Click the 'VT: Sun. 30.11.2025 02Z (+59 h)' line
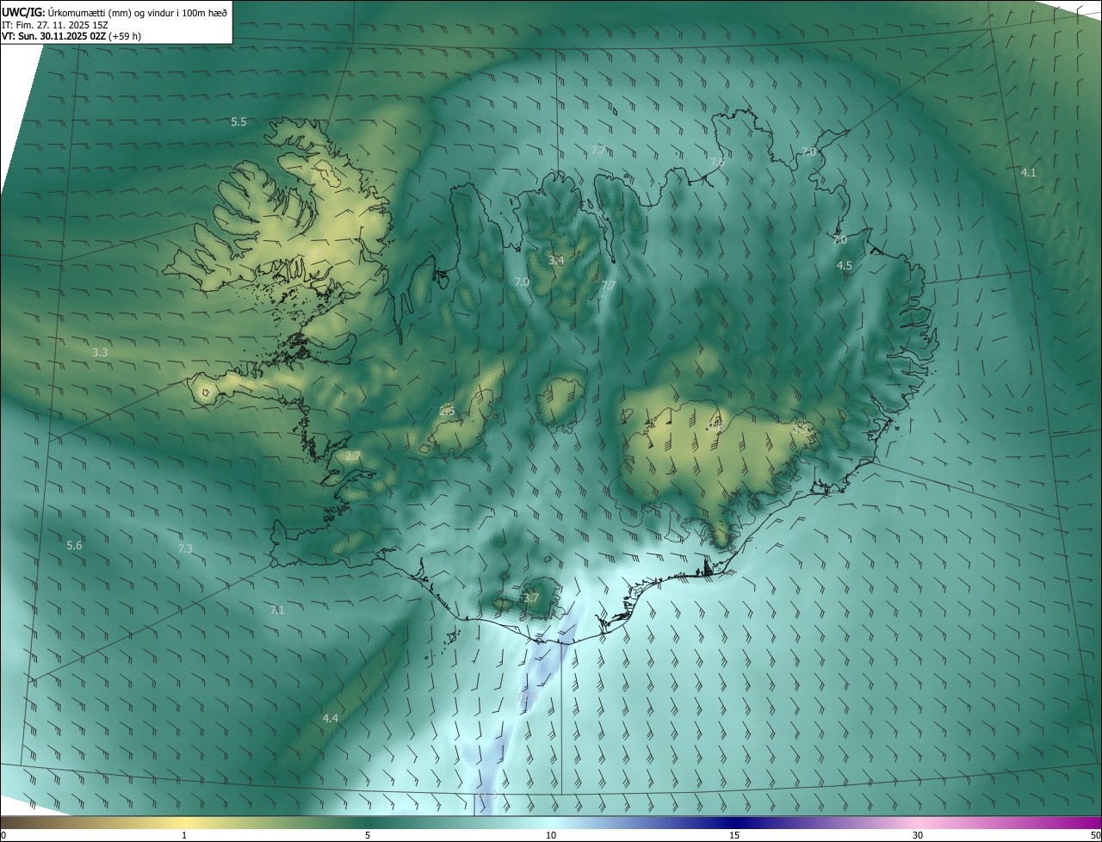 point(71,36)
